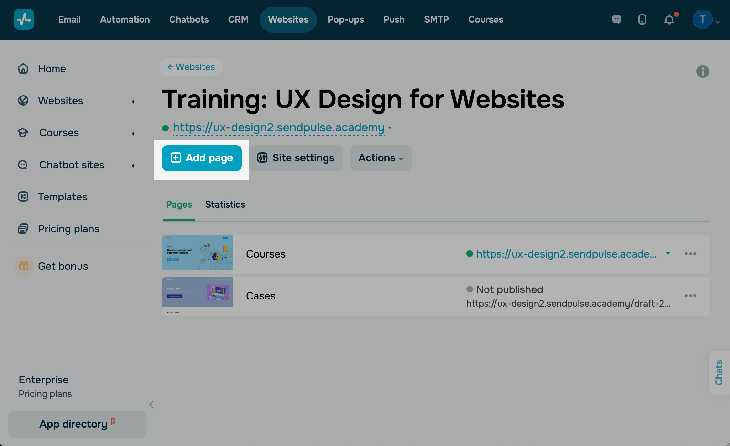Click the Add page button
This screenshot has width=730, height=446.
pos(202,158)
